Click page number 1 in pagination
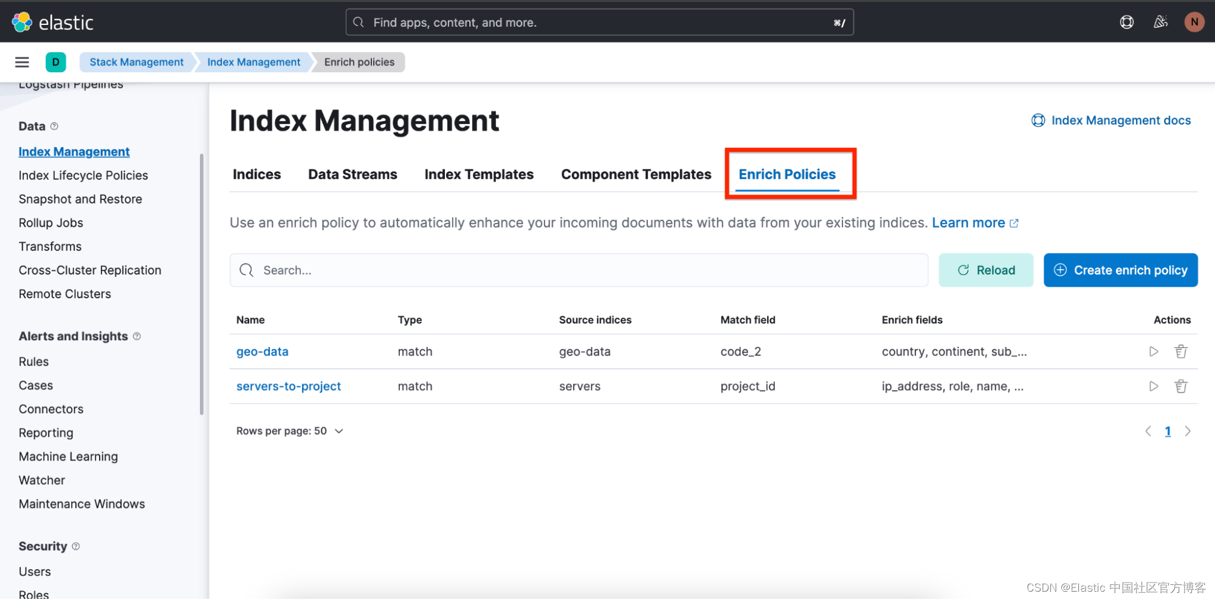 tap(1168, 431)
